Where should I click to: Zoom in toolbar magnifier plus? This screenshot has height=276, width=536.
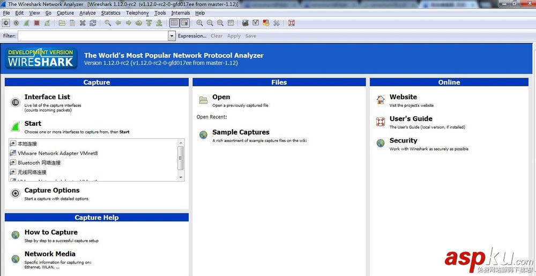(199, 23)
